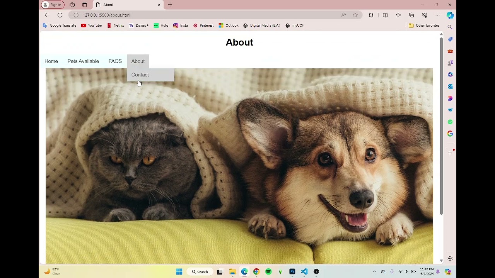This screenshot has width=495, height=278.
Task: Close the About browser tab
Action: point(159,5)
